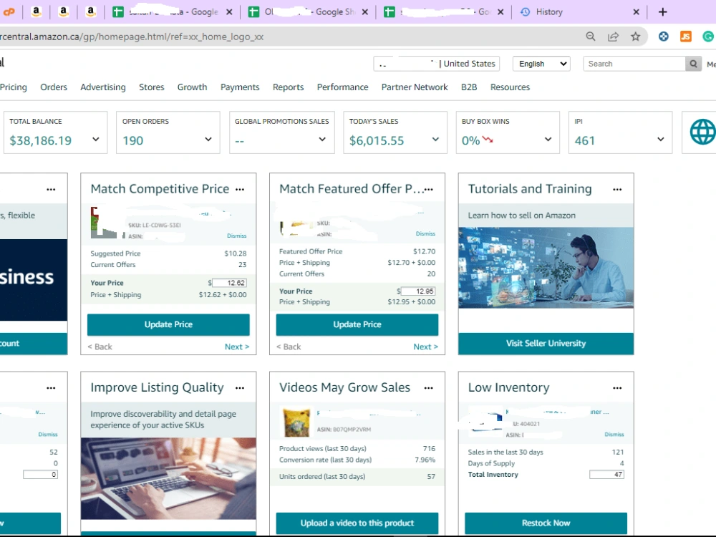Open the blue circular browser extension
This screenshot has width=716, height=537.
tap(664, 37)
